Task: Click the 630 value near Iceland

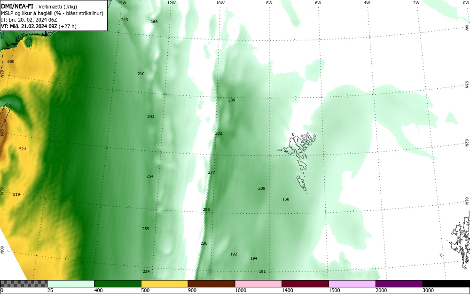Action: pos(11,62)
